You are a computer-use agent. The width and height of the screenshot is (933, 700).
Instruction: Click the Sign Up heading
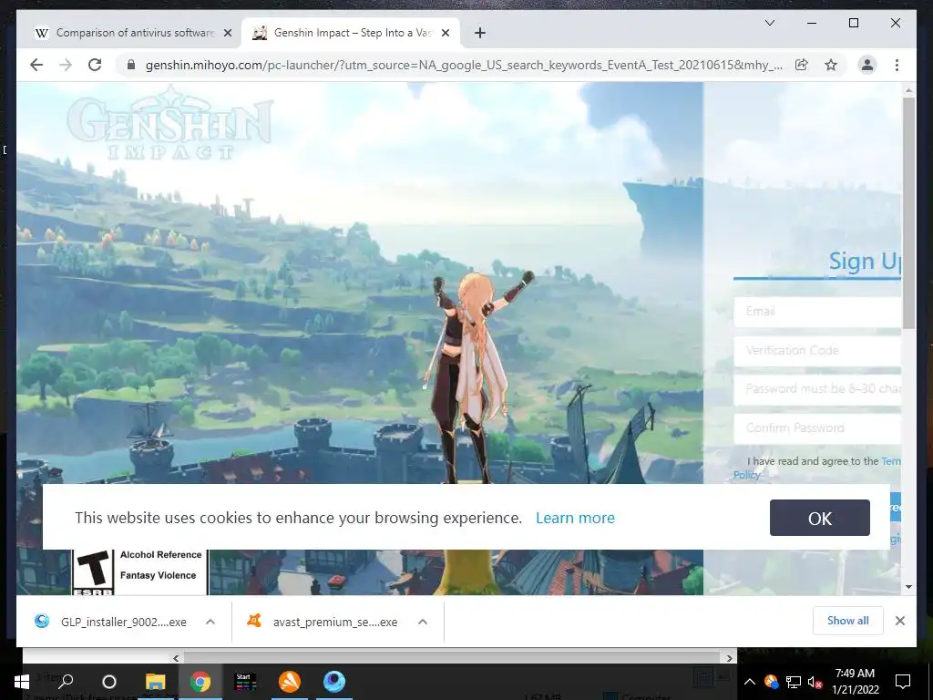click(x=866, y=261)
